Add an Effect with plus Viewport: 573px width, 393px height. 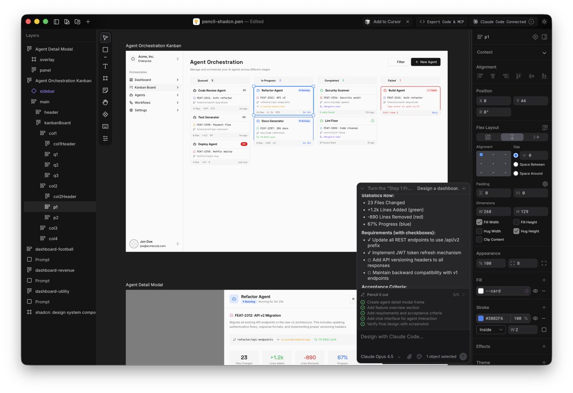[x=544, y=346]
